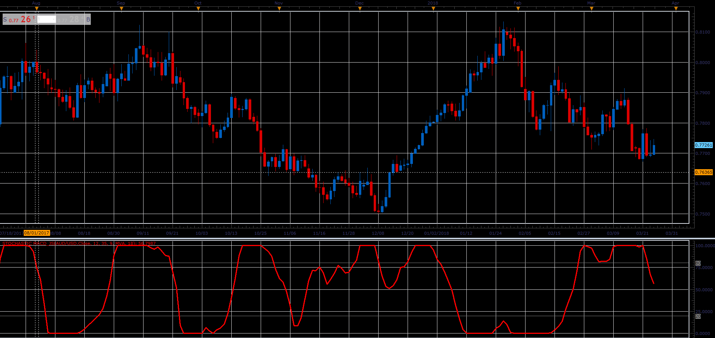Click the Nov month marker triangle
The image size is (715, 338).
tap(279, 9)
